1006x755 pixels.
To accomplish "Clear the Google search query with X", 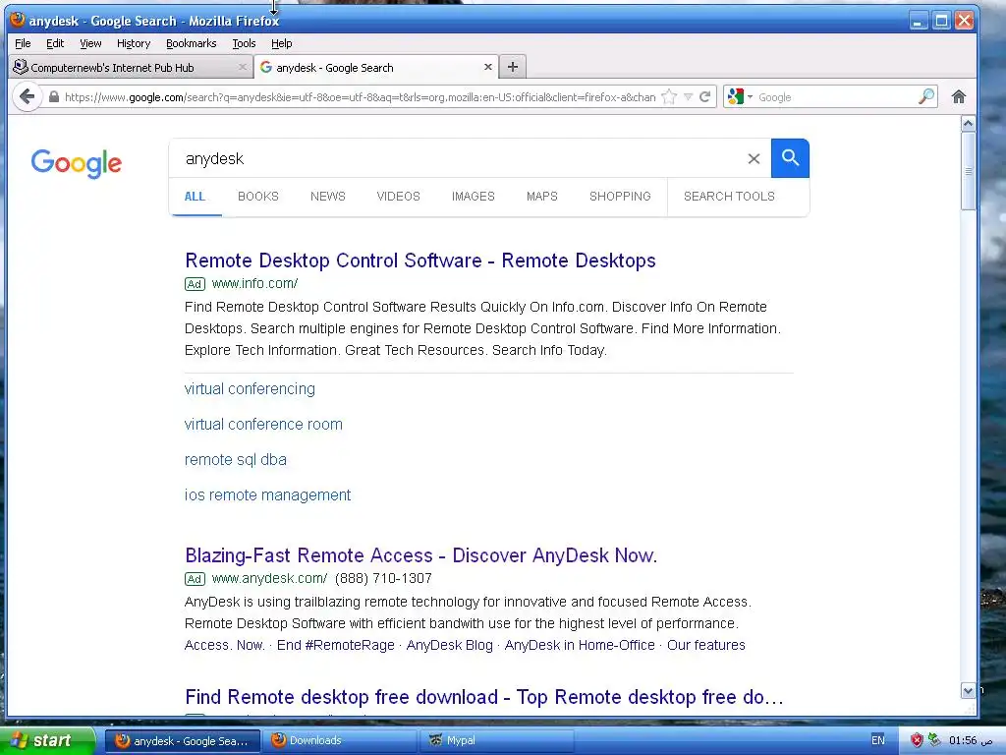I will pos(754,158).
